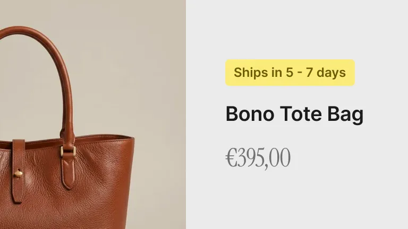Image resolution: width=408 pixels, height=229 pixels.
Task: Click the euro symbol in the price
Action: (231, 157)
